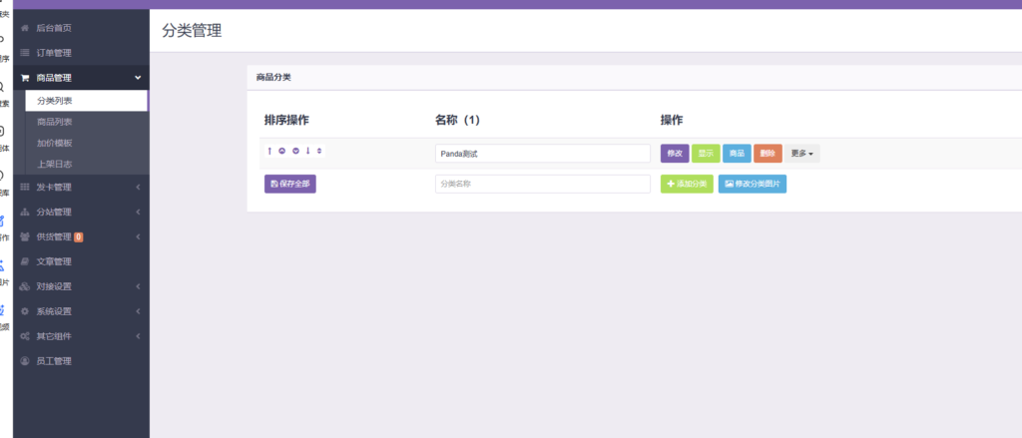Click the move-to-bottom arrow for Panda测试
The height and width of the screenshot is (438, 1022).
[307, 152]
